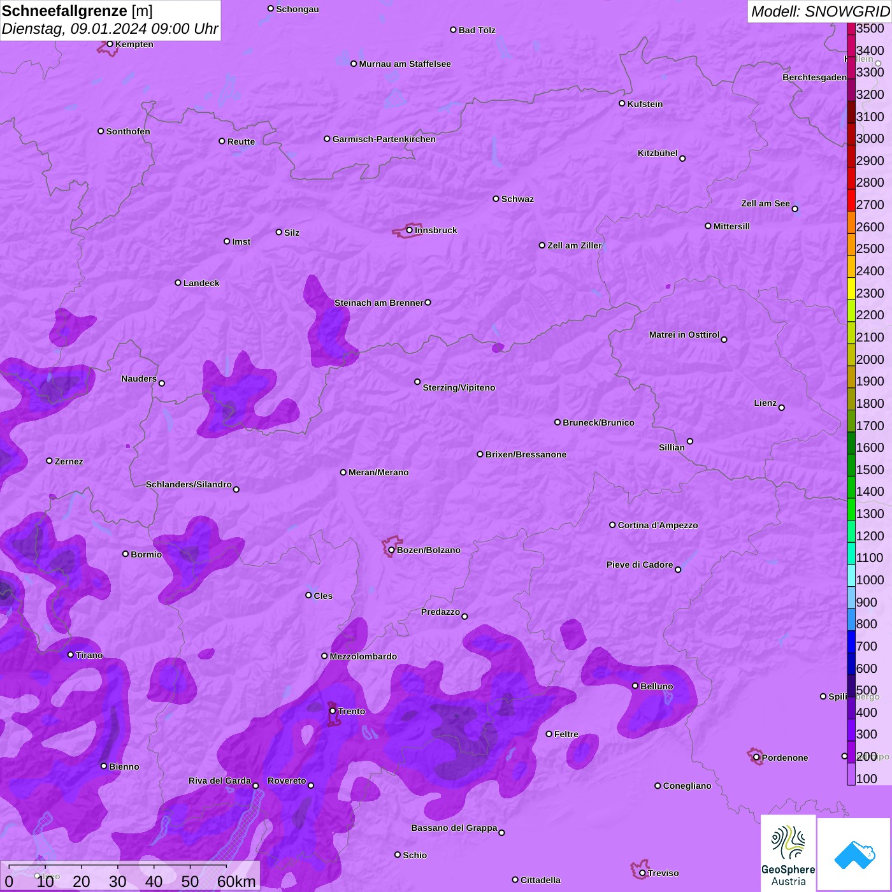Screen dimensions: 892x892
Task: Click the Rovereto label
Action: (x=287, y=780)
